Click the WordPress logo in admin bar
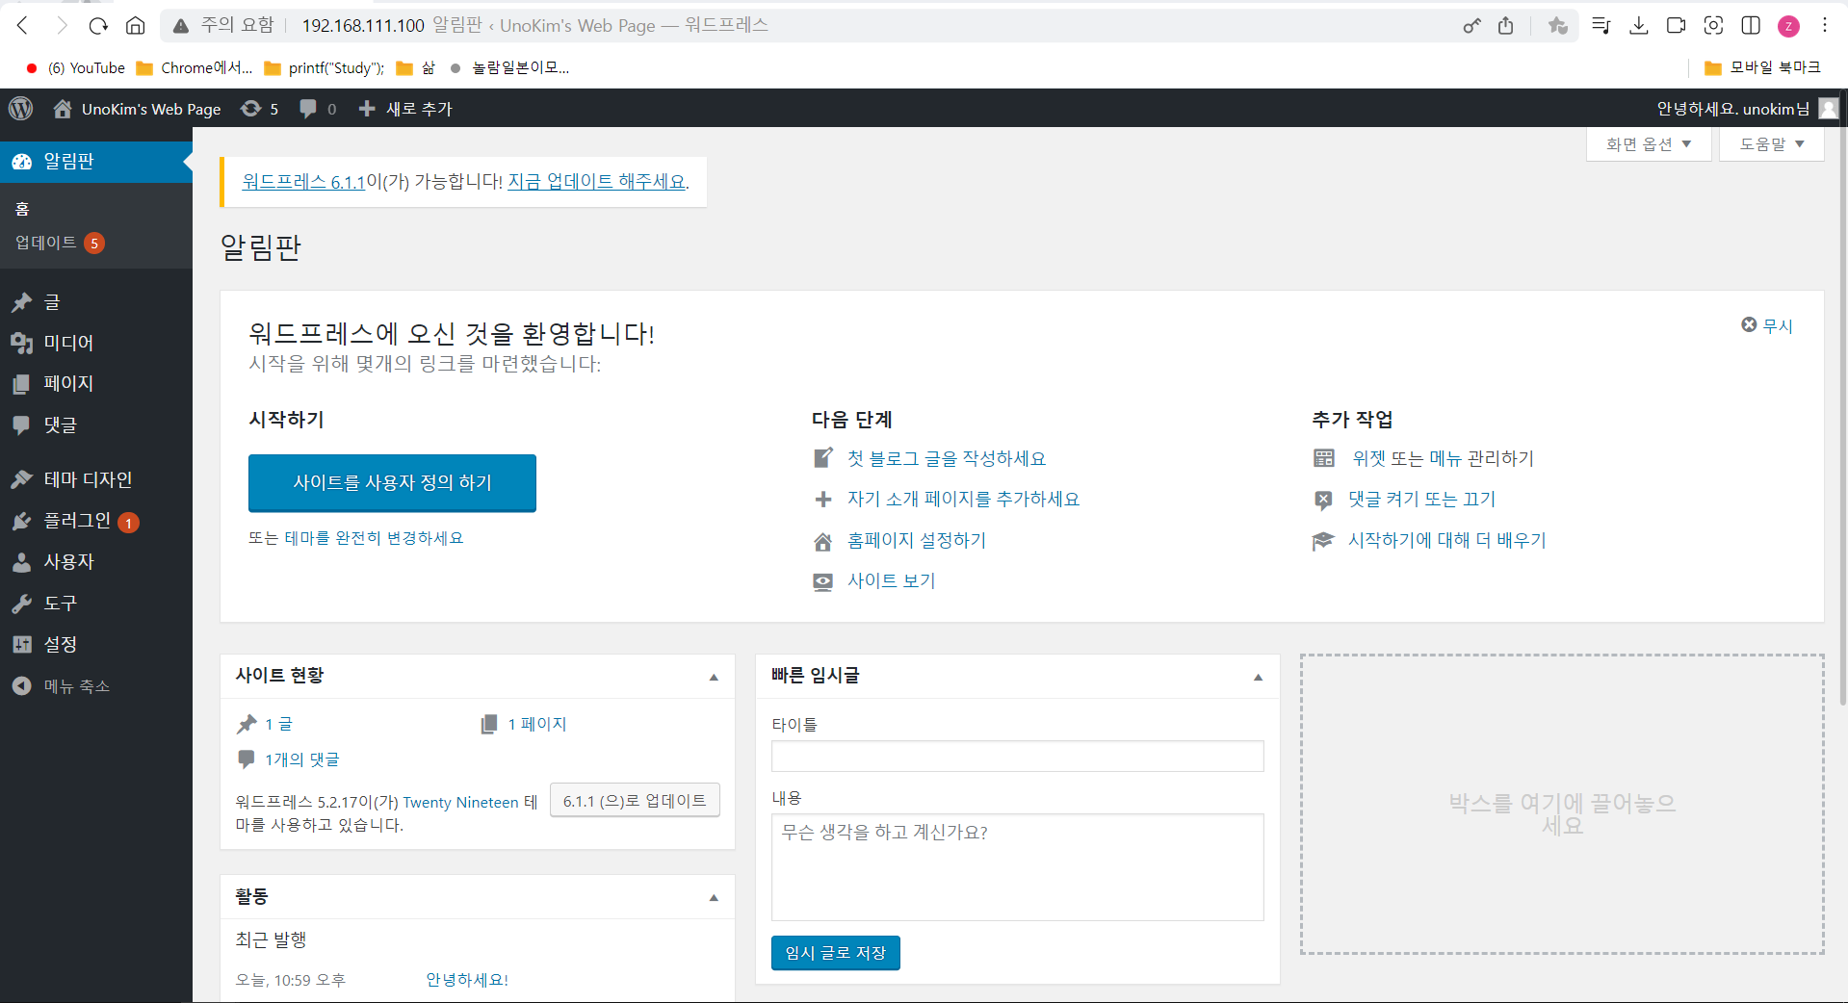 pyautogui.click(x=20, y=109)
